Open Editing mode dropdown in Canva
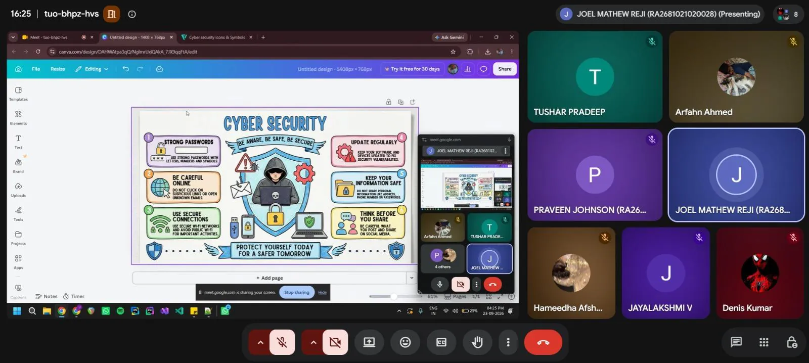This screenshot has height=363, width=809. coord(92,69)
